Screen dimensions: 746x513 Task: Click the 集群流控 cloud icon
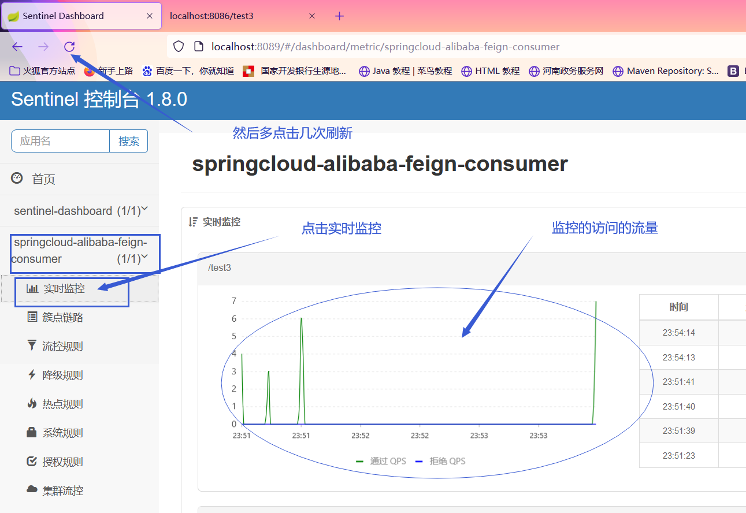(32, 490)
